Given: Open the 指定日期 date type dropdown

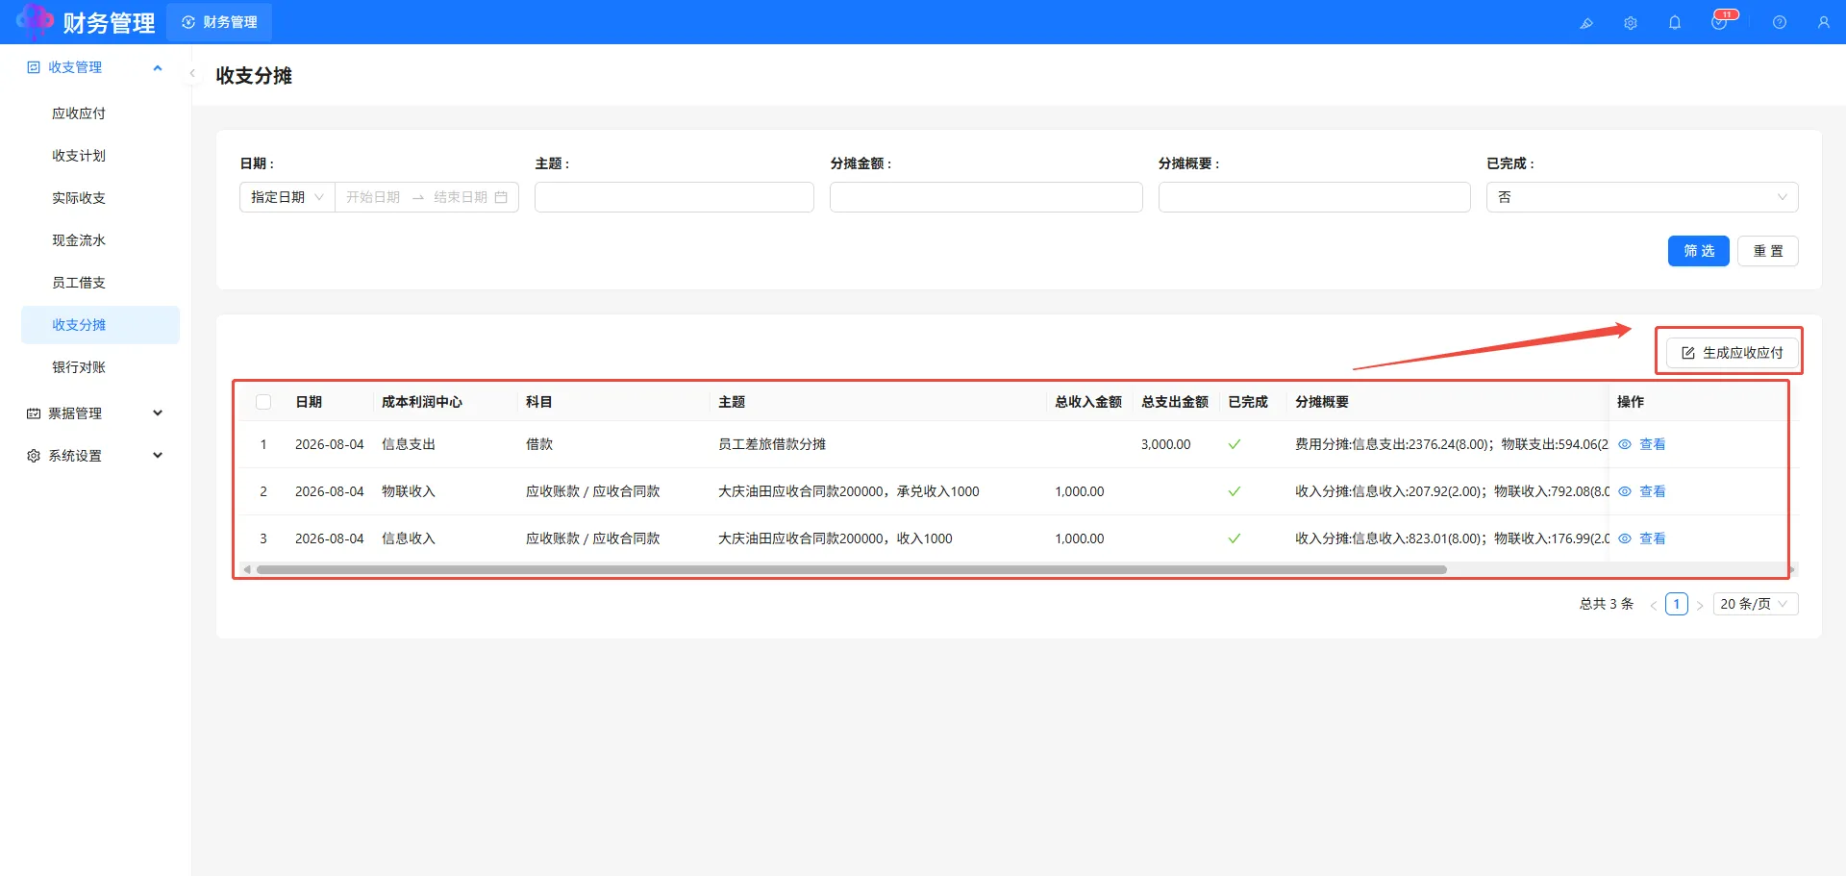Looking at the screenshot, I should (x=287, y=197).
